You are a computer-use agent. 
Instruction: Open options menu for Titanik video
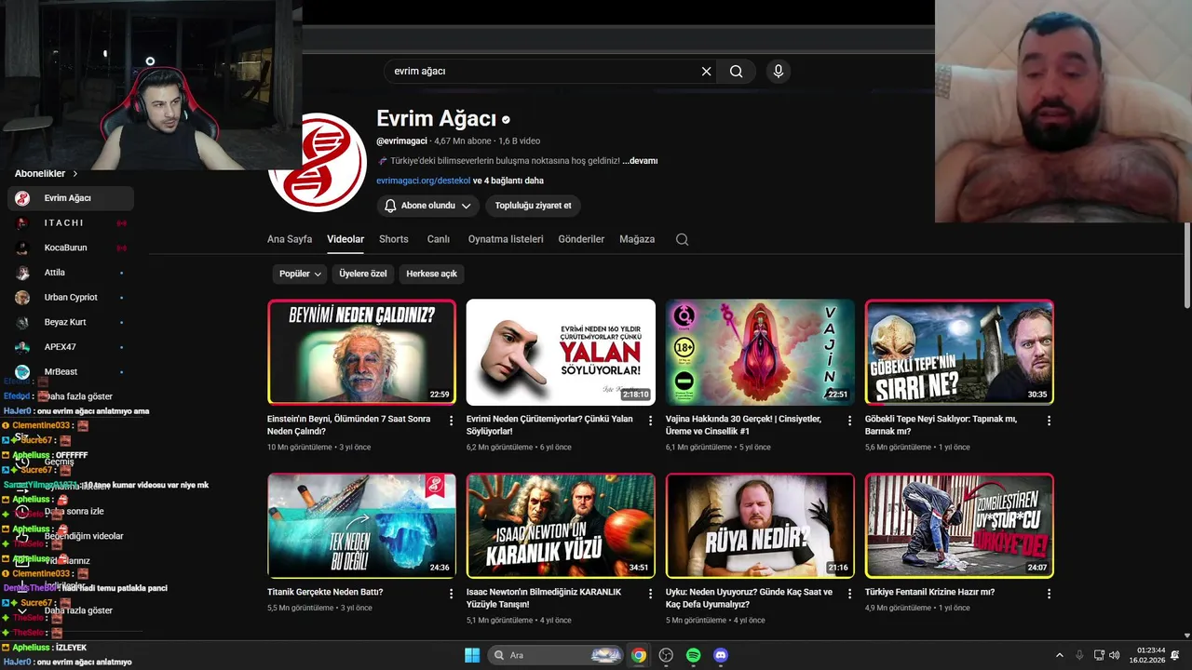(452, 594)
